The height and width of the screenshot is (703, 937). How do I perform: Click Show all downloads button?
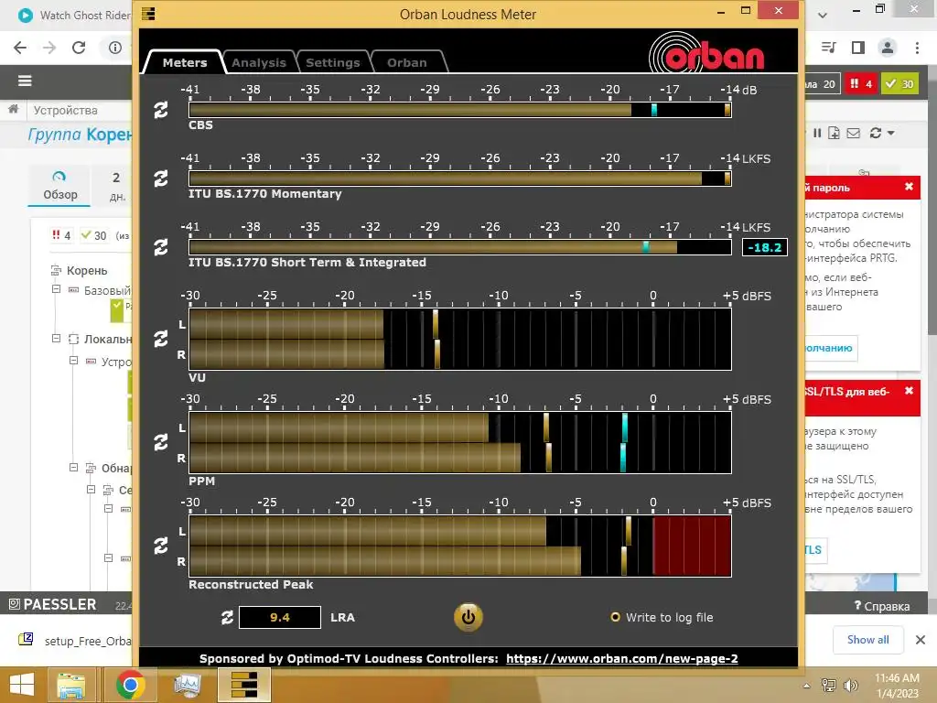pos(867,640)
